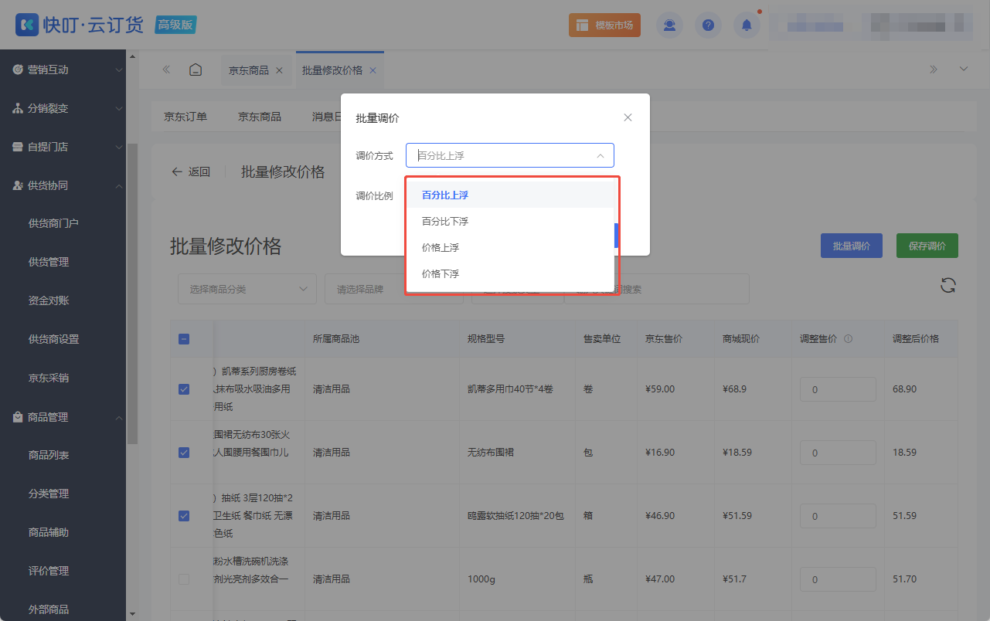The height and width of the screenshot is (621, 990).
Task: Click the 规格型号 column header
Action: [486, 338]
